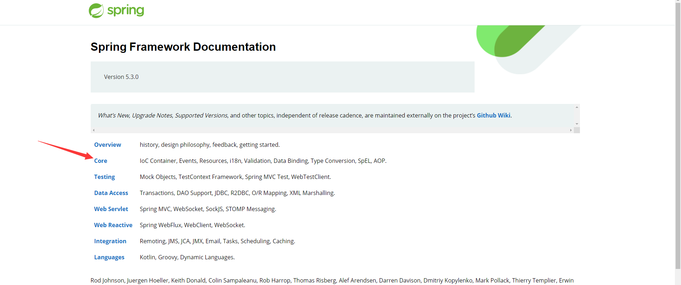
Task: Click the 'Rod Johnson, Juergen Hoeller' authors line
Action: pos(332,280)
